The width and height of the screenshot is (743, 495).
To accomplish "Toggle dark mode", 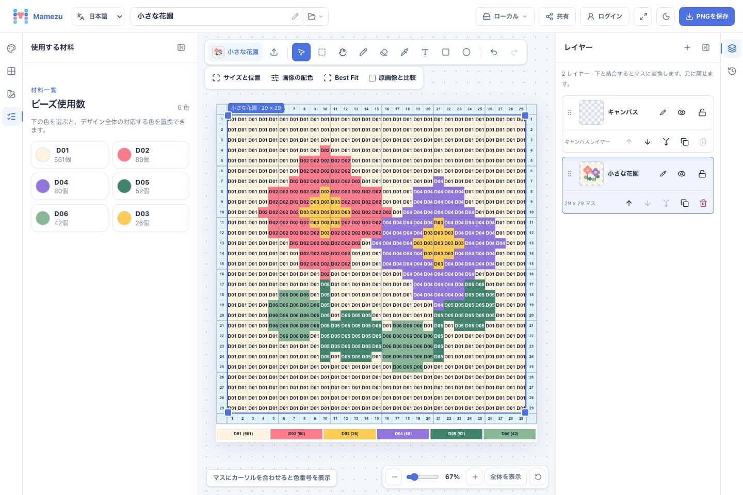I will coord(666,16).
